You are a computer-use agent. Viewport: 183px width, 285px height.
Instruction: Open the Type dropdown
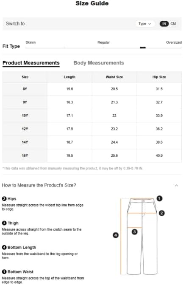click(145, 24)
